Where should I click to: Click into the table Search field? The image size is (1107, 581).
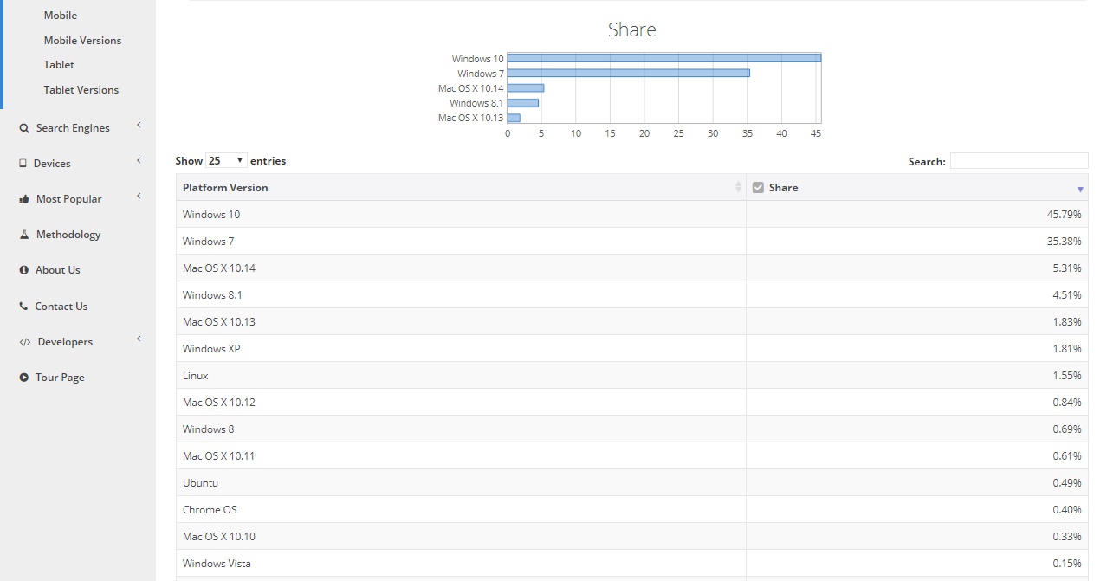[x=1019, y=161]
